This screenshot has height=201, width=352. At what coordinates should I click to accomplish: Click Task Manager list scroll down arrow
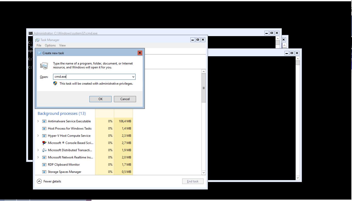click(204, 173)
